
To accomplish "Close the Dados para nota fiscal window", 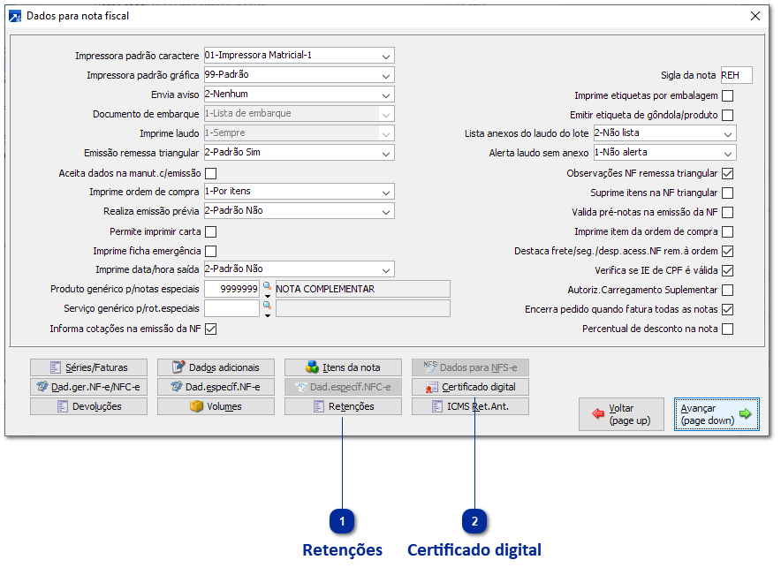I will (755, 16).
